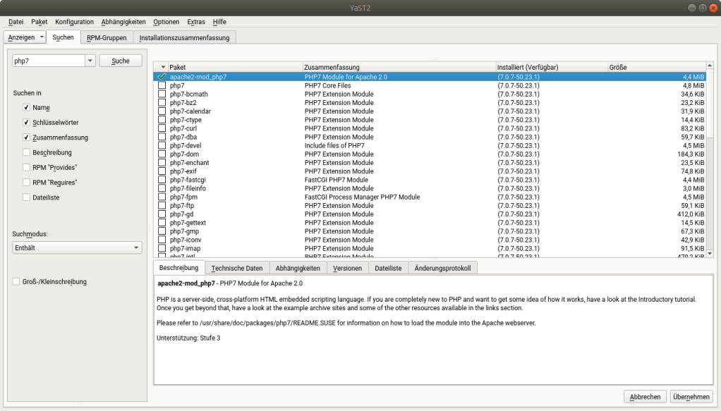Open the Abhängigkeiten details tab

298,268
